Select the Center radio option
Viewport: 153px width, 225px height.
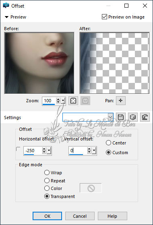(108, 143)
